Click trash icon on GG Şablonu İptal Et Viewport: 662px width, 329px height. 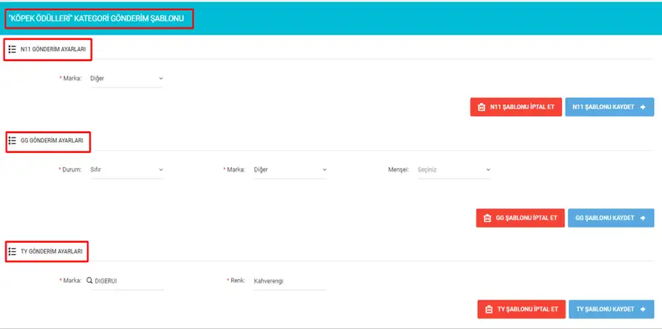(x=487, y=219)
